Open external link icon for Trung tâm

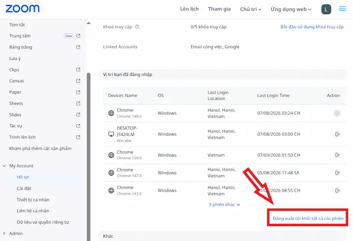(x=78, y=36)
